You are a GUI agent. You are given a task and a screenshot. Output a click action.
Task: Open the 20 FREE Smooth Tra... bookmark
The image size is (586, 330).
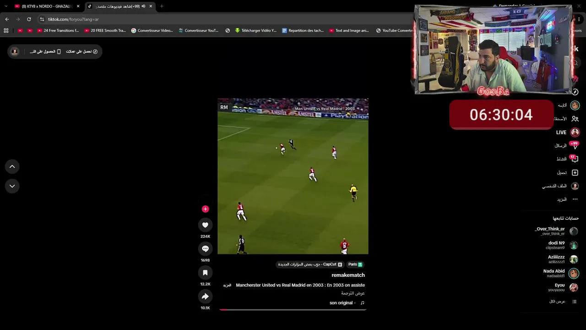coord(105,31)
